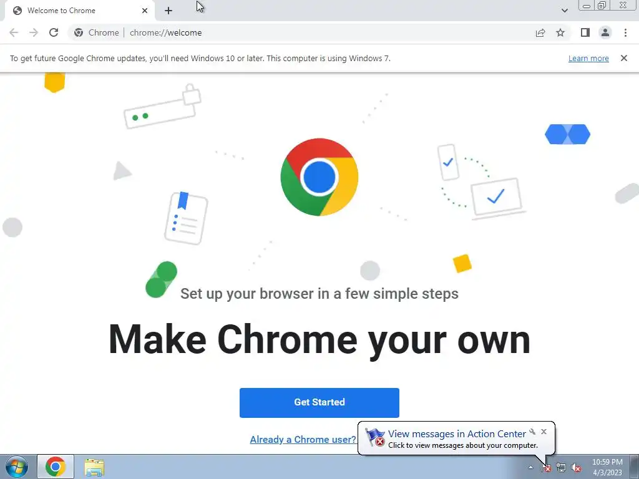This screenshot has width=639, height=479.
Task: Click the Chrome site info icon in address bar
Action: (x=79, y=32)
